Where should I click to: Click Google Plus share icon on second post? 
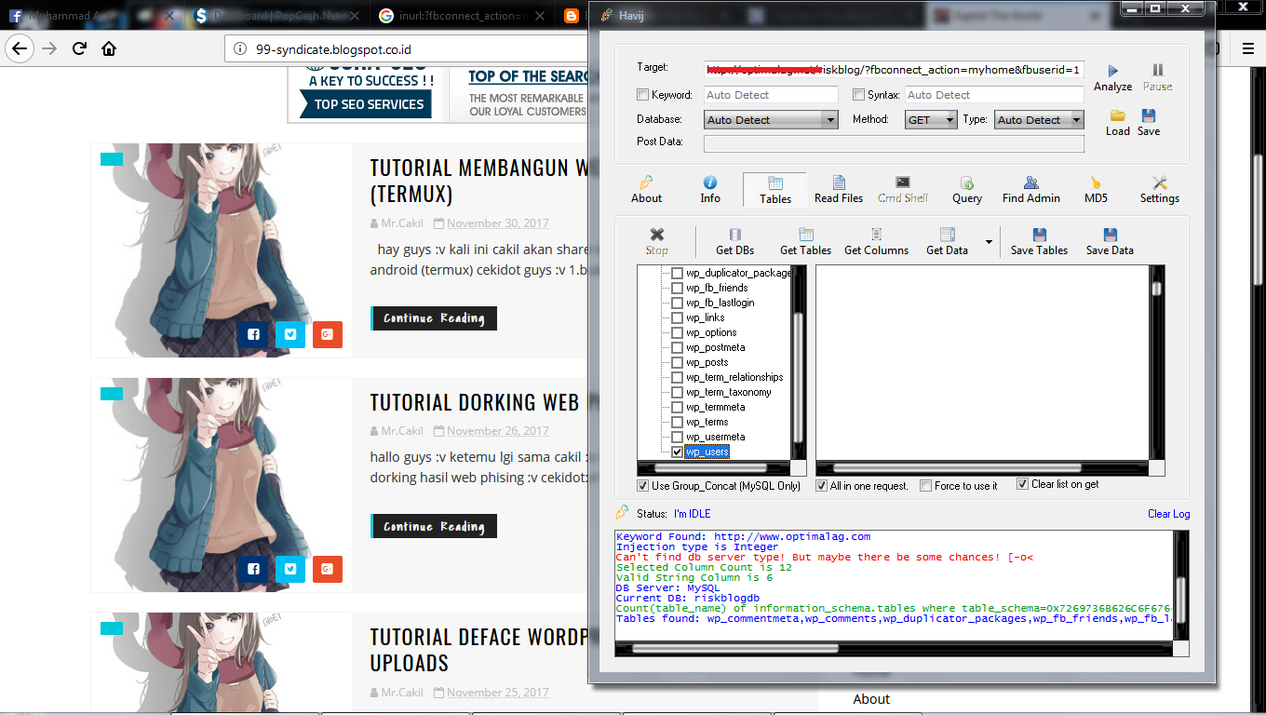point(328,569)
